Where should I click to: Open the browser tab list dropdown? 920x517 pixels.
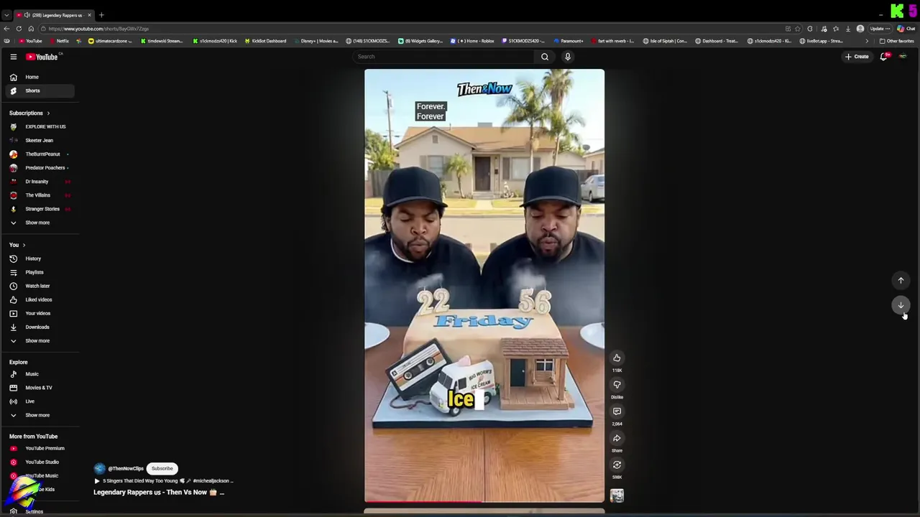[x=6, y=15]
